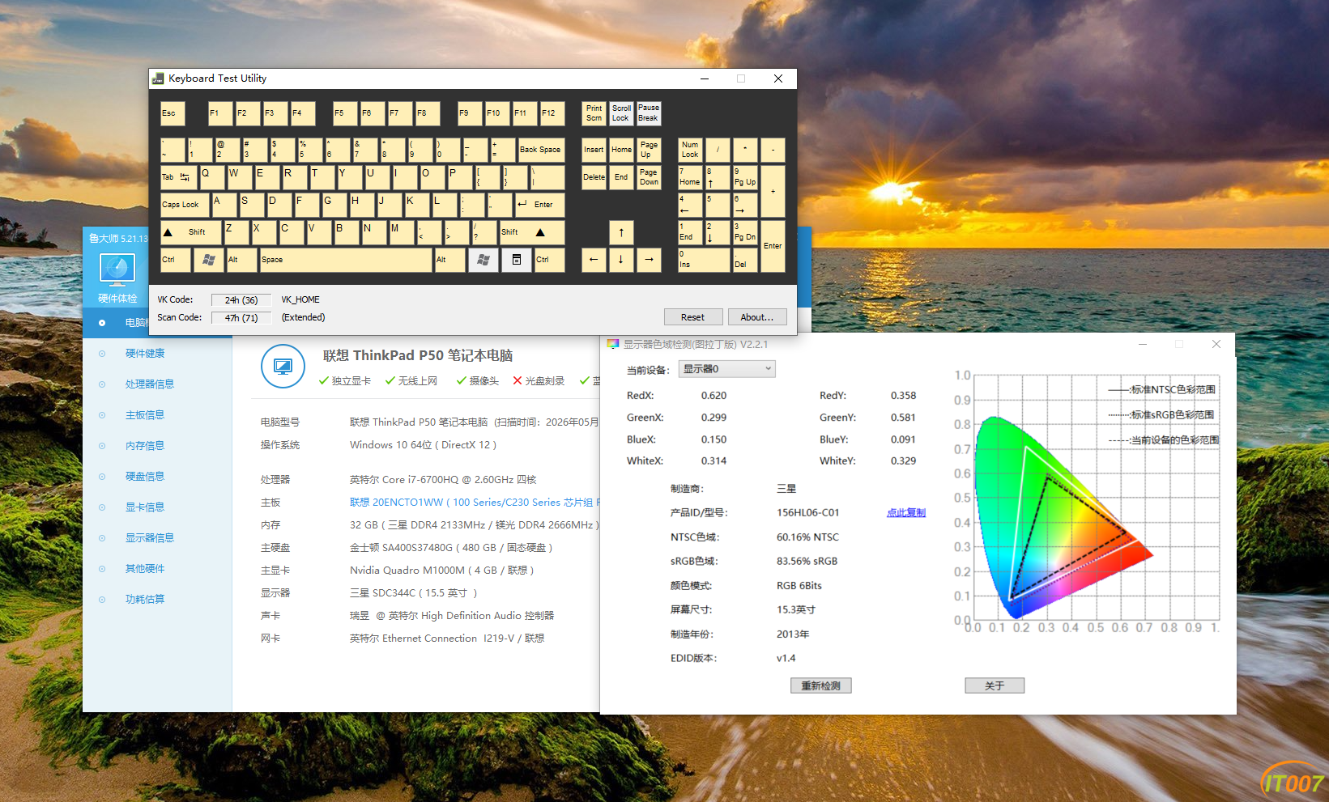Image resolution: width=1329 pixels, height=802 pixels.
Task: Click the Delete key
Action: click(594, 177)
